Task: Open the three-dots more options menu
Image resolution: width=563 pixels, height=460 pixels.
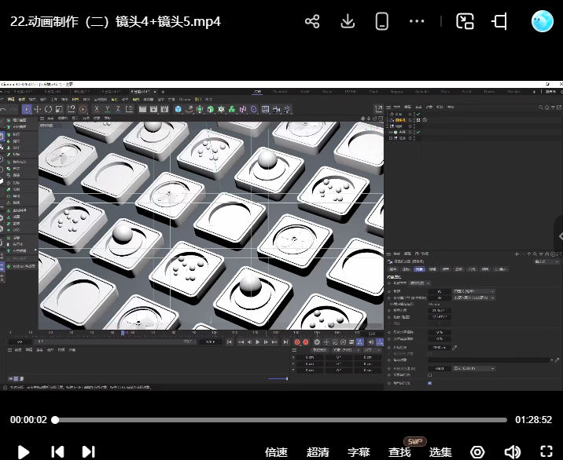Action: (x=418, y=21)
